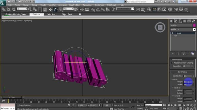Choose the Select and Scale tool
Image resolution: width=197 pixels, height=110 pixels.
click(x=61, y=9)
